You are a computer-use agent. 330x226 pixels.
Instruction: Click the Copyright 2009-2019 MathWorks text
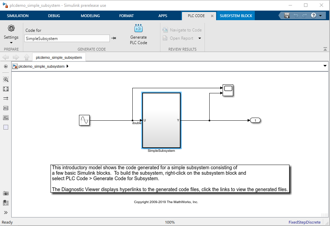click(x=166, y=202)
